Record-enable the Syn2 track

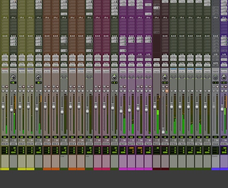(x=141, y=87)
